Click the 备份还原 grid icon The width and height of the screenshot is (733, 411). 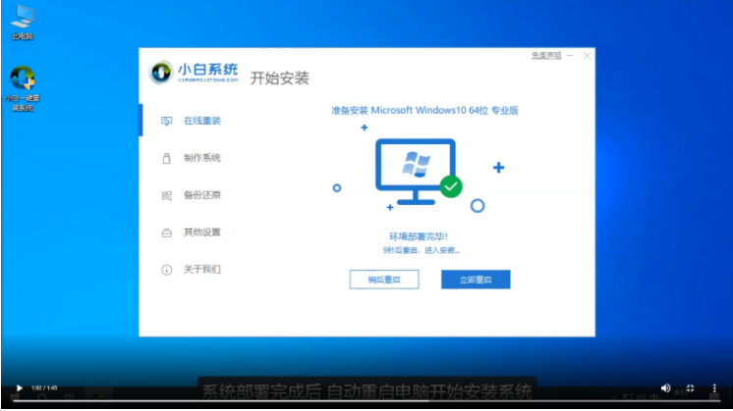point(166,195)
